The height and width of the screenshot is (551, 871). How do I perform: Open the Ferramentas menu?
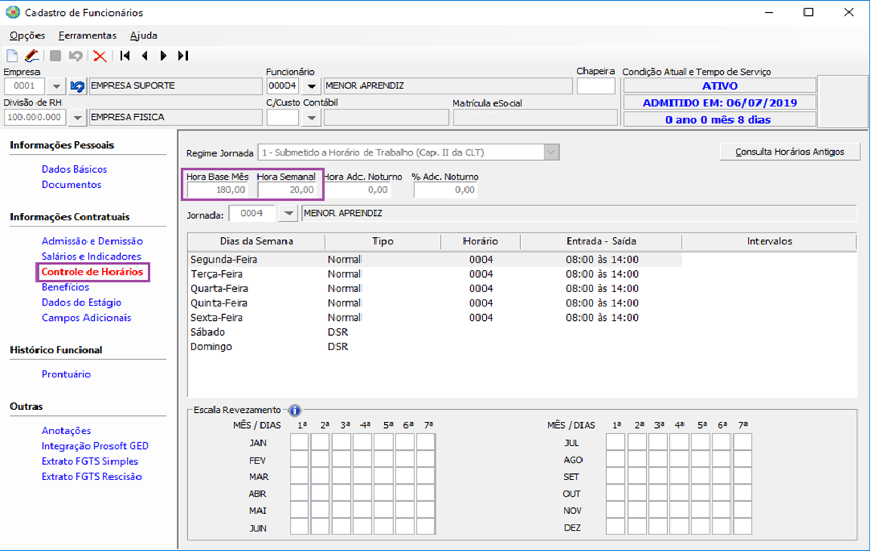click(88, 35)
